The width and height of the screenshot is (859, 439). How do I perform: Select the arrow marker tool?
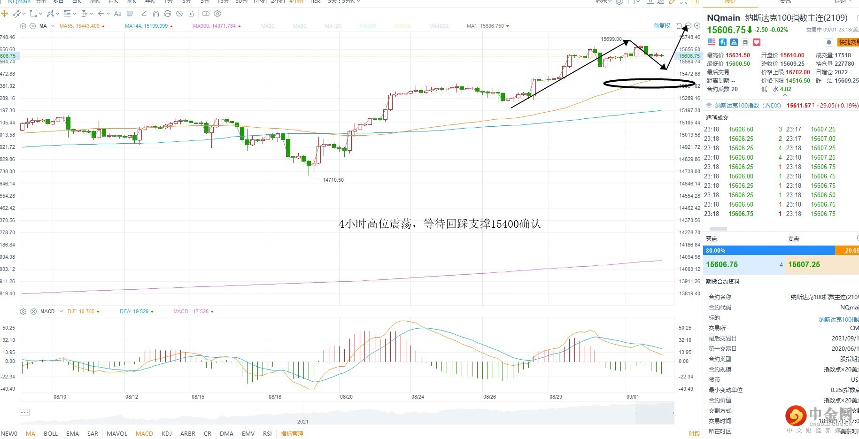click(x=101, y=14)
